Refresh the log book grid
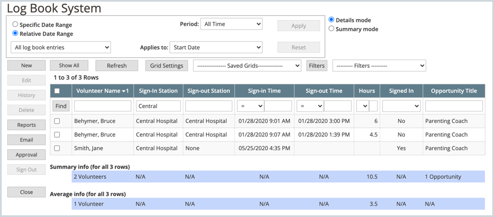The width and height of the screenshot is (494, 217). pos(117,65)
